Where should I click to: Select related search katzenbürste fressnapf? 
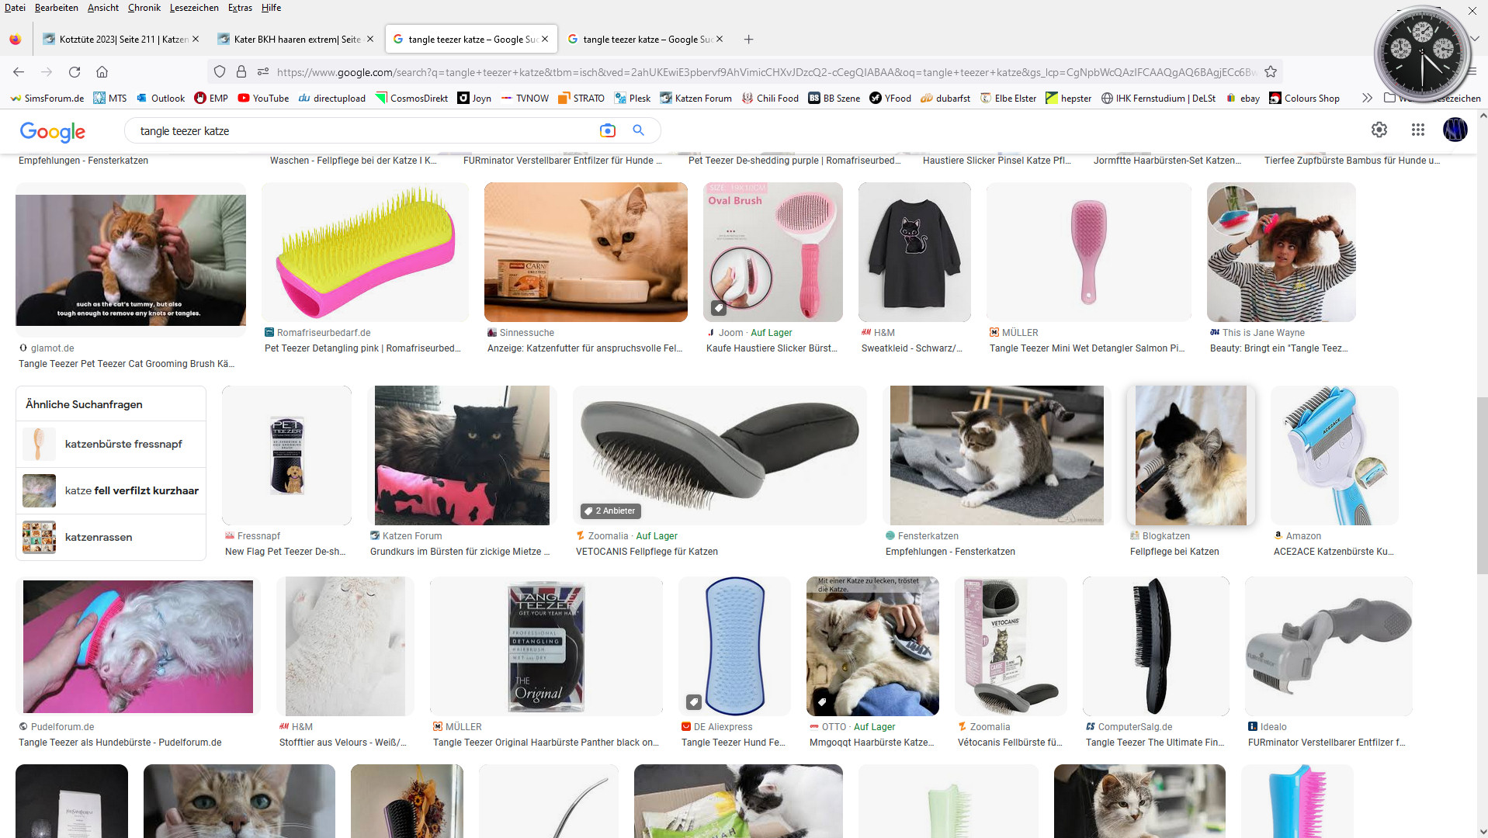111,444
